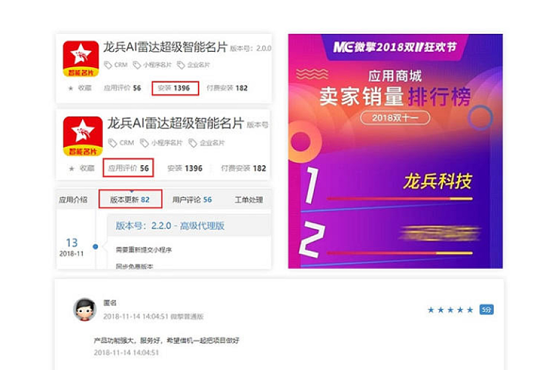Switch to the 工单处理 tab
The height and width of the screenshot is (370, 555).
point(249,200)
